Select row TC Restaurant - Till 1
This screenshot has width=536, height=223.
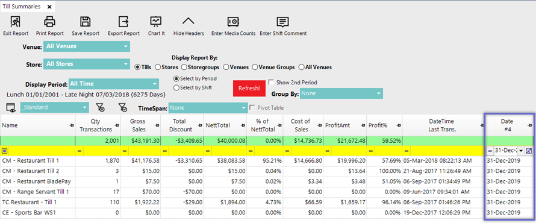(267, 202)
